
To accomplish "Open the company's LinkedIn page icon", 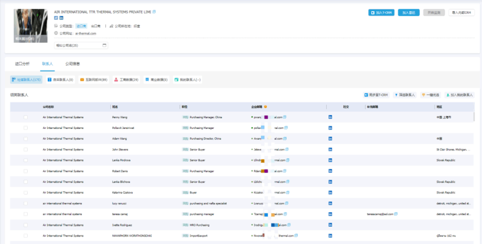I will 61,18.
